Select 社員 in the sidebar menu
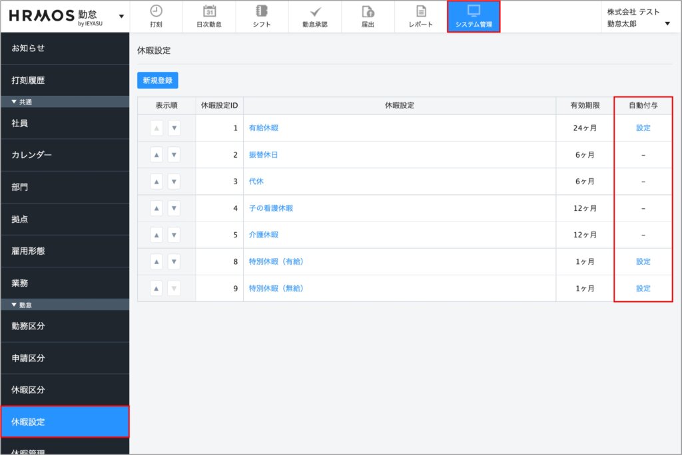Viewport: 682px width, 455px height. (20, 123)
